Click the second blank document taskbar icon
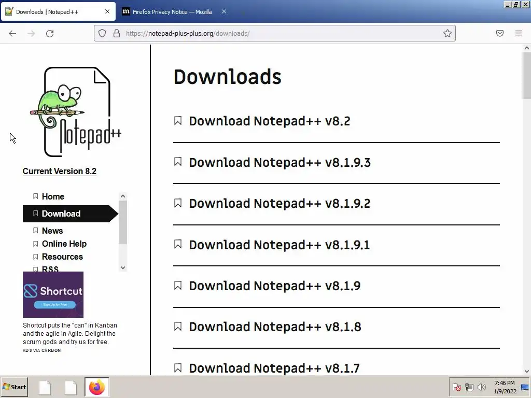The height and width of the screenshot is (398, 531). pos(71,388)
